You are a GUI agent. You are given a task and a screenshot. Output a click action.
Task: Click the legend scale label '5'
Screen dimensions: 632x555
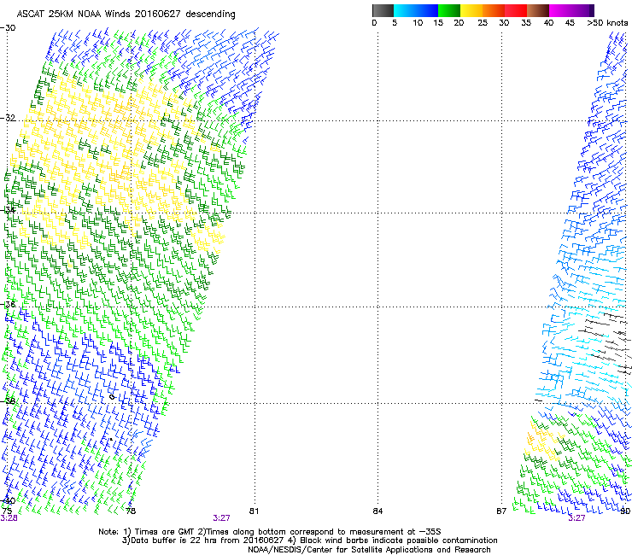tap(395, 23)
